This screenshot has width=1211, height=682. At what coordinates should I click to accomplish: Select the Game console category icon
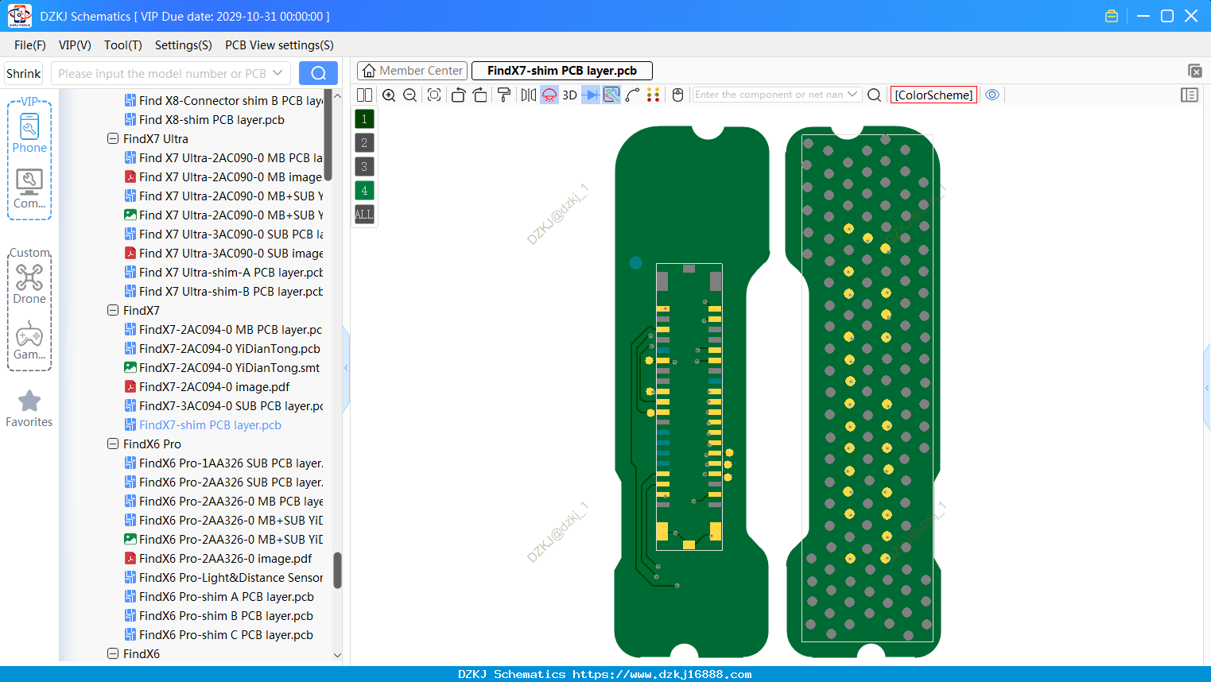click(x=29, y=340)
